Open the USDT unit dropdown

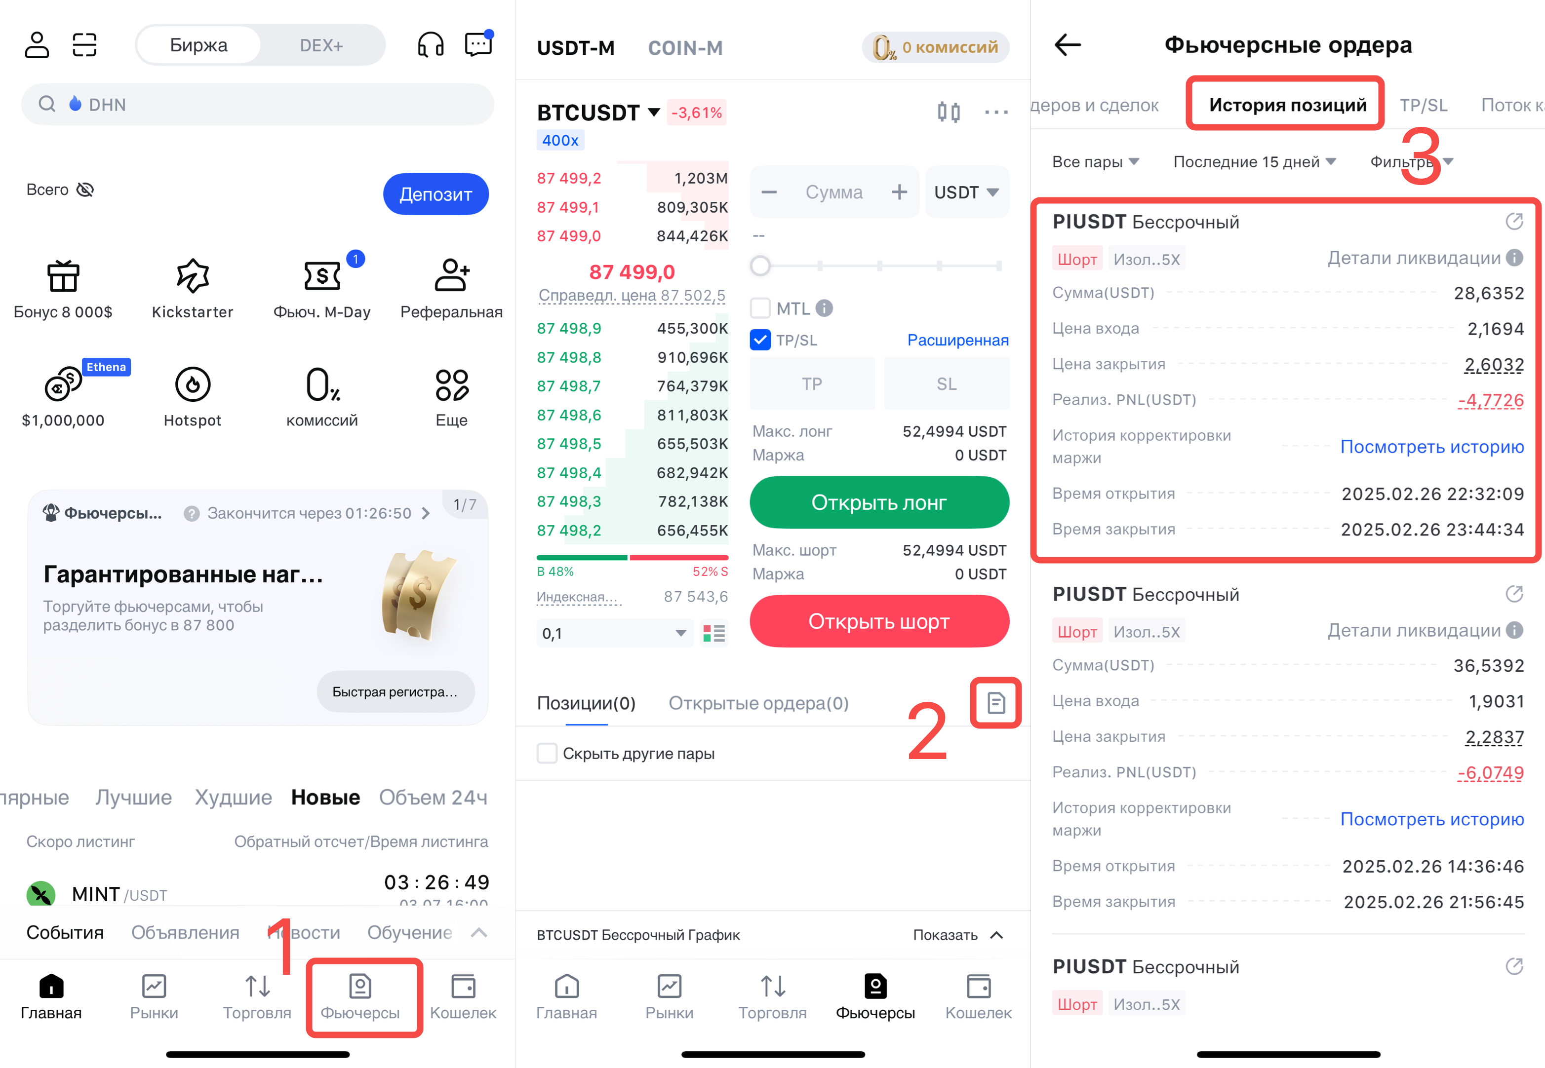click(967, 192)
